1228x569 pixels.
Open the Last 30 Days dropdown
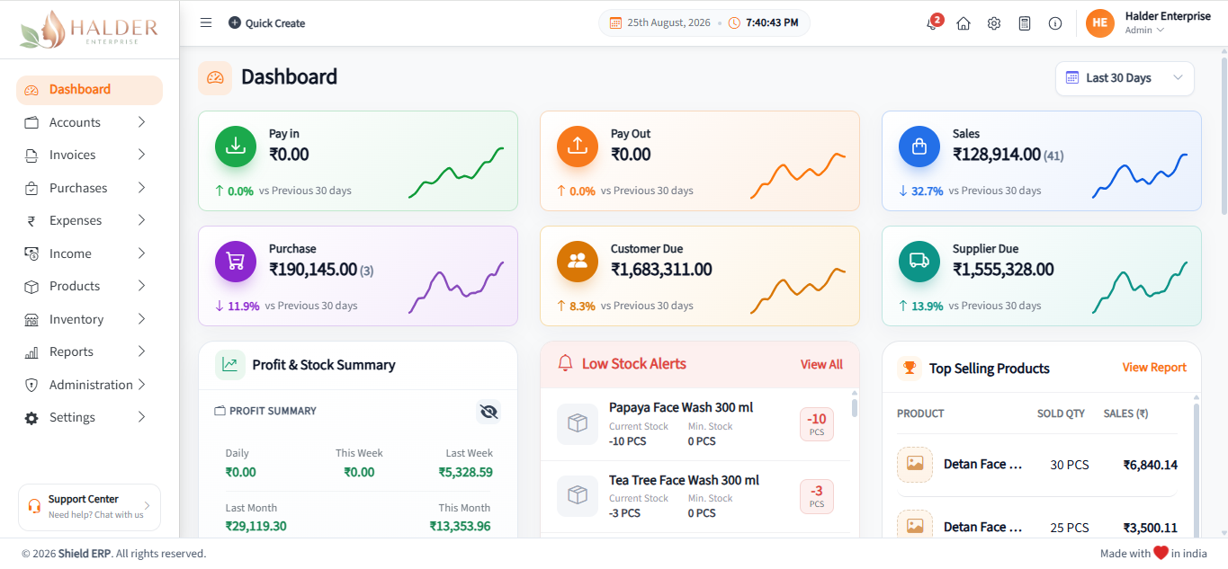point(1125,78)
